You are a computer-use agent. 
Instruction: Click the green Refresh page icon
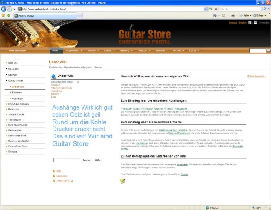211,9
